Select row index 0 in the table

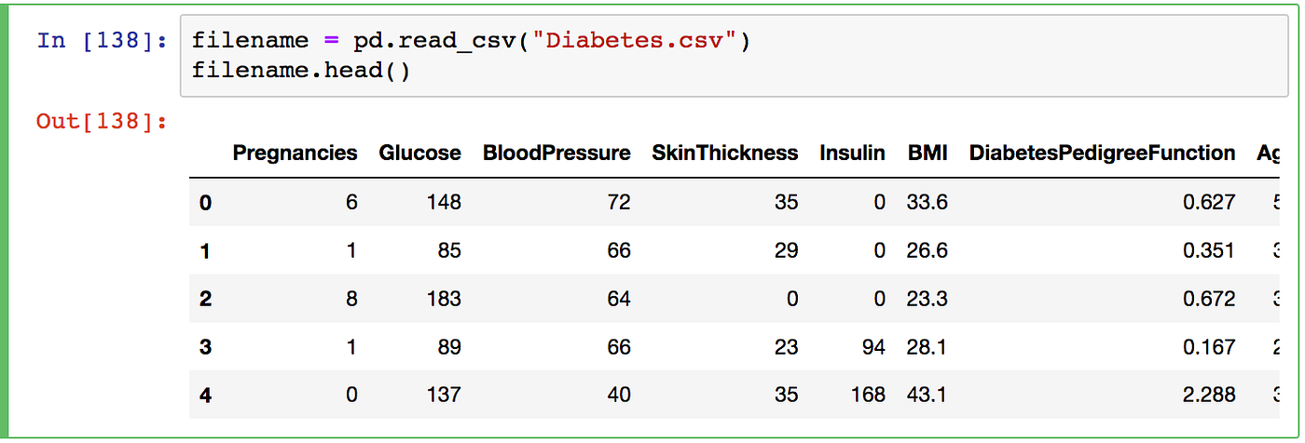click(205, 203)
